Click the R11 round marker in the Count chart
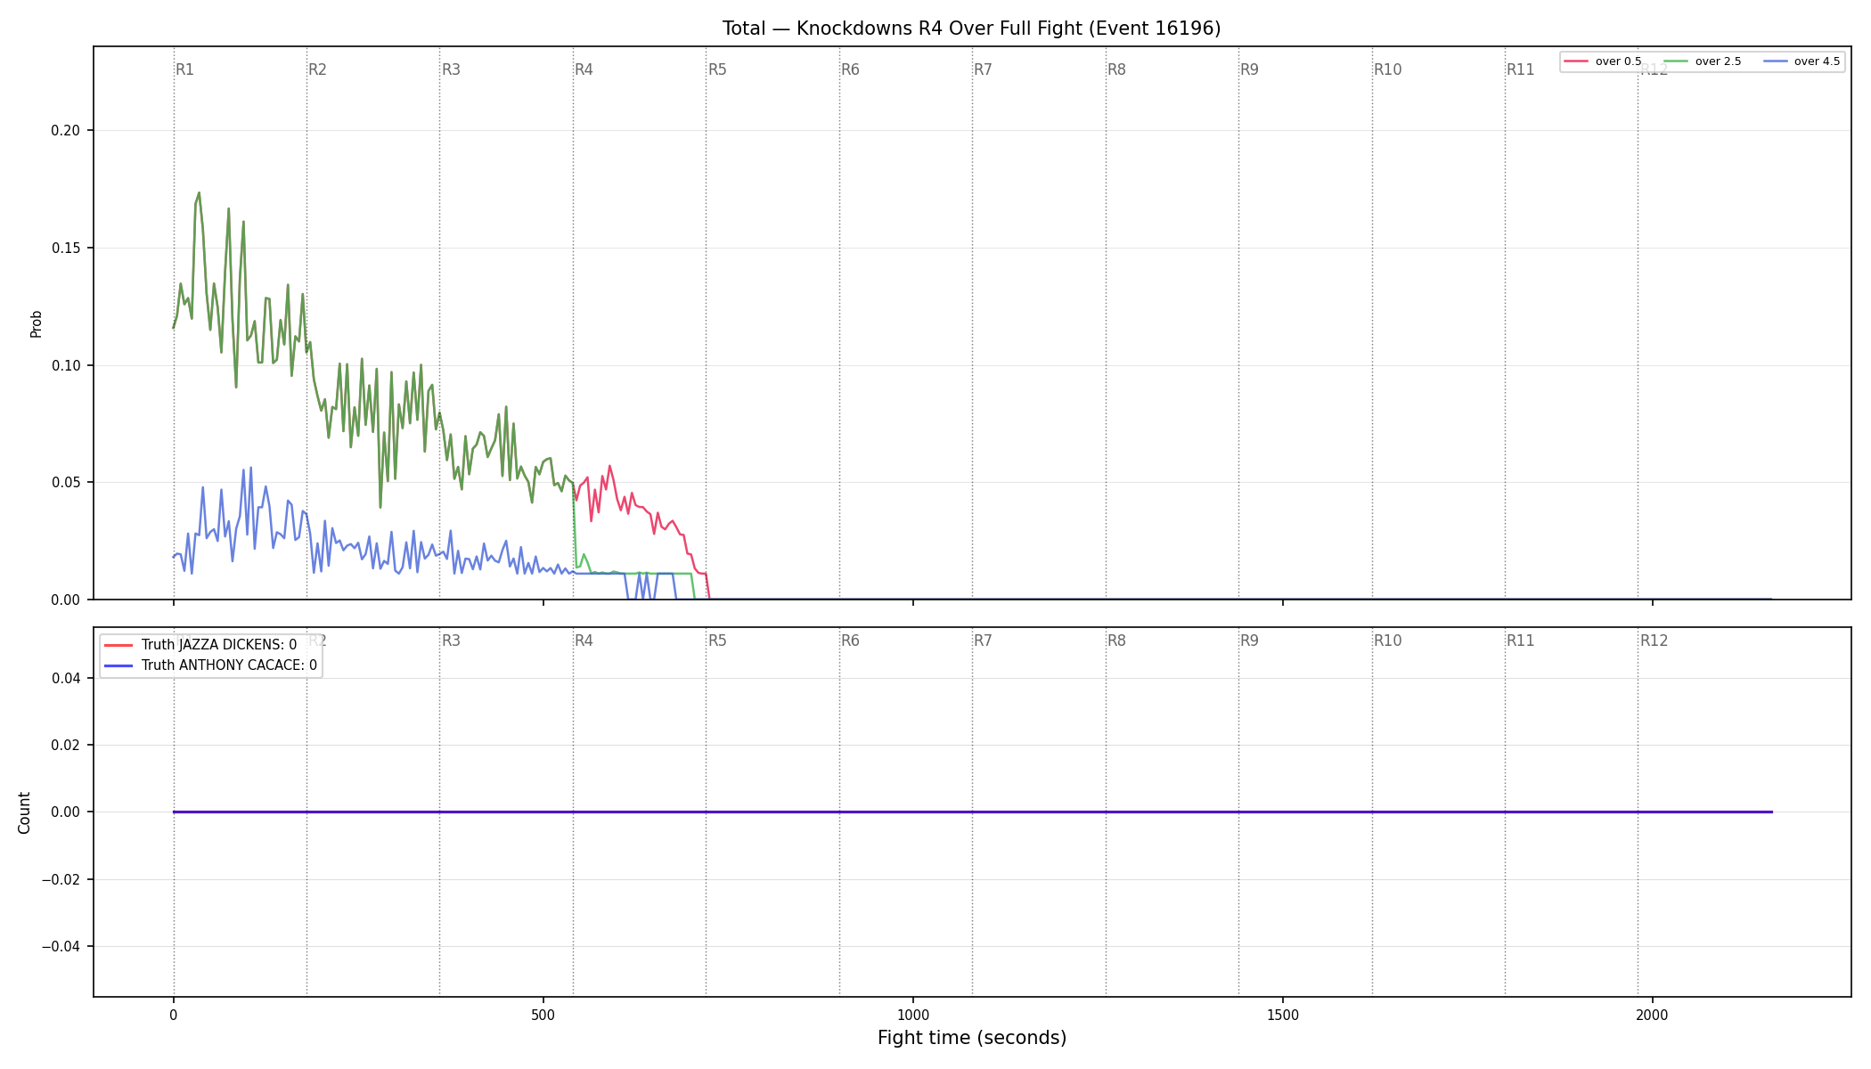1871x1069 pixels. [x=1520, y=641]
